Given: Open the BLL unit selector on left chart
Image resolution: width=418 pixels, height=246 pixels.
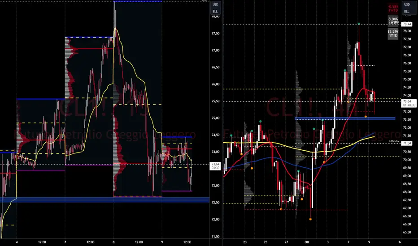Looking at the screenshot, I should pyautogui.click(x=215, y=12).
